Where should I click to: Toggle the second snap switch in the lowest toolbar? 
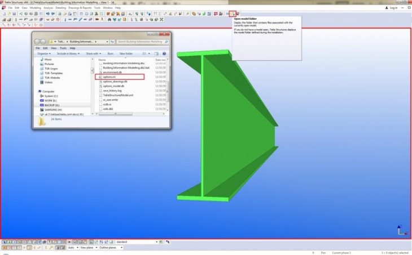9,247
